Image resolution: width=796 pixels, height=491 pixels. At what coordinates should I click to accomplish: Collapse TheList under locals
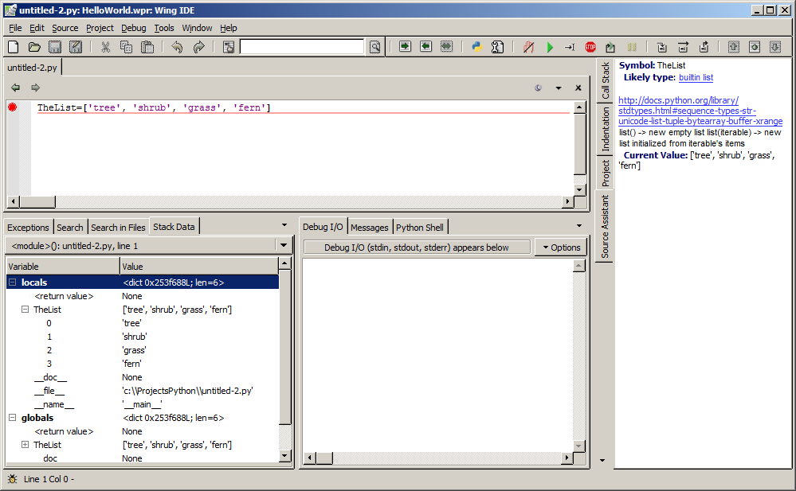coord(25,310)
